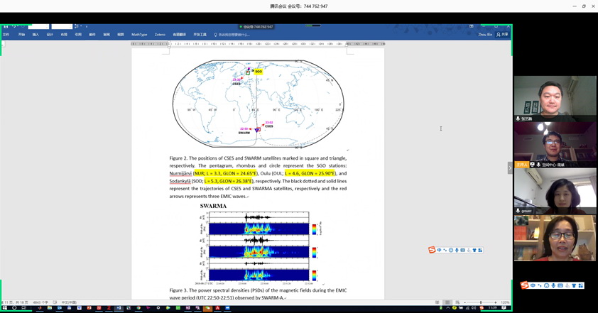Switch to the 开始 (Home) ribbon tab
Image resolution: width=598 pixels, height=313 pixels.
(x=21, y=35)
